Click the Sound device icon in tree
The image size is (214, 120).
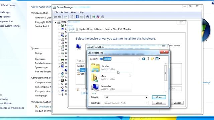click(63, 84)
